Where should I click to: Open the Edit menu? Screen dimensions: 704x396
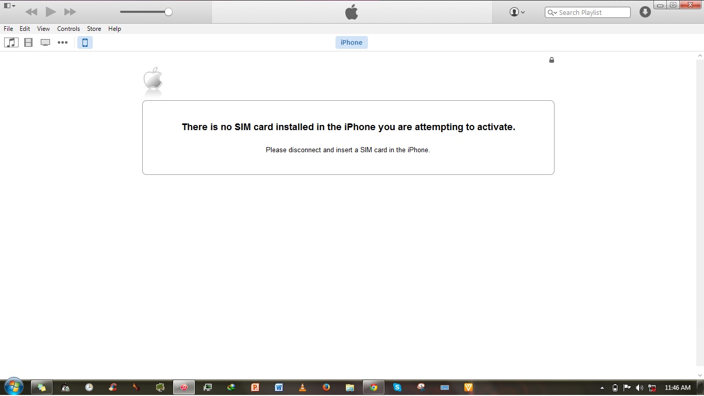25,29
